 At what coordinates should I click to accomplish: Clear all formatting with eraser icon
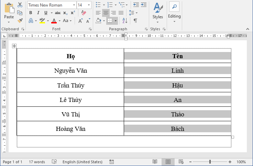click(x=84, y=13)
